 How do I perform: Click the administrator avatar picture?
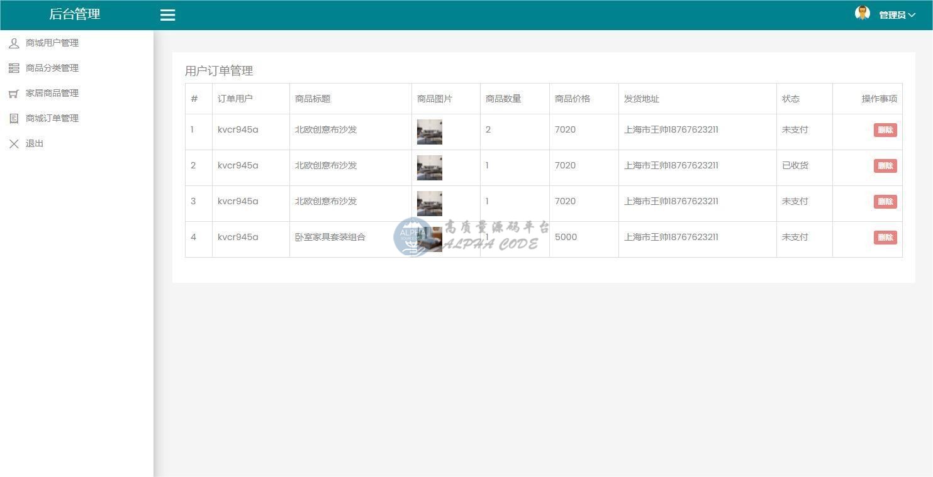tap(862, 13)
